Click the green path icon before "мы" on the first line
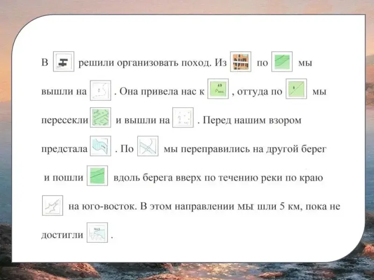 [281, 63]
